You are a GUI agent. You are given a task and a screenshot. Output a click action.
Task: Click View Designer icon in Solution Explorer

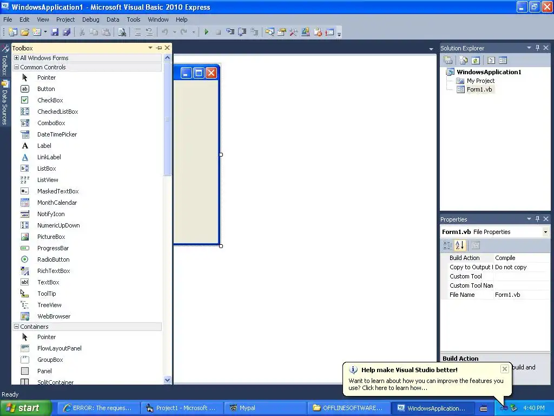coord(503,60)
